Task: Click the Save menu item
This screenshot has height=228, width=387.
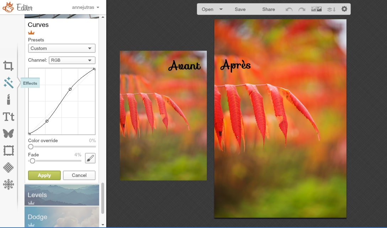Action: (240, 10)
